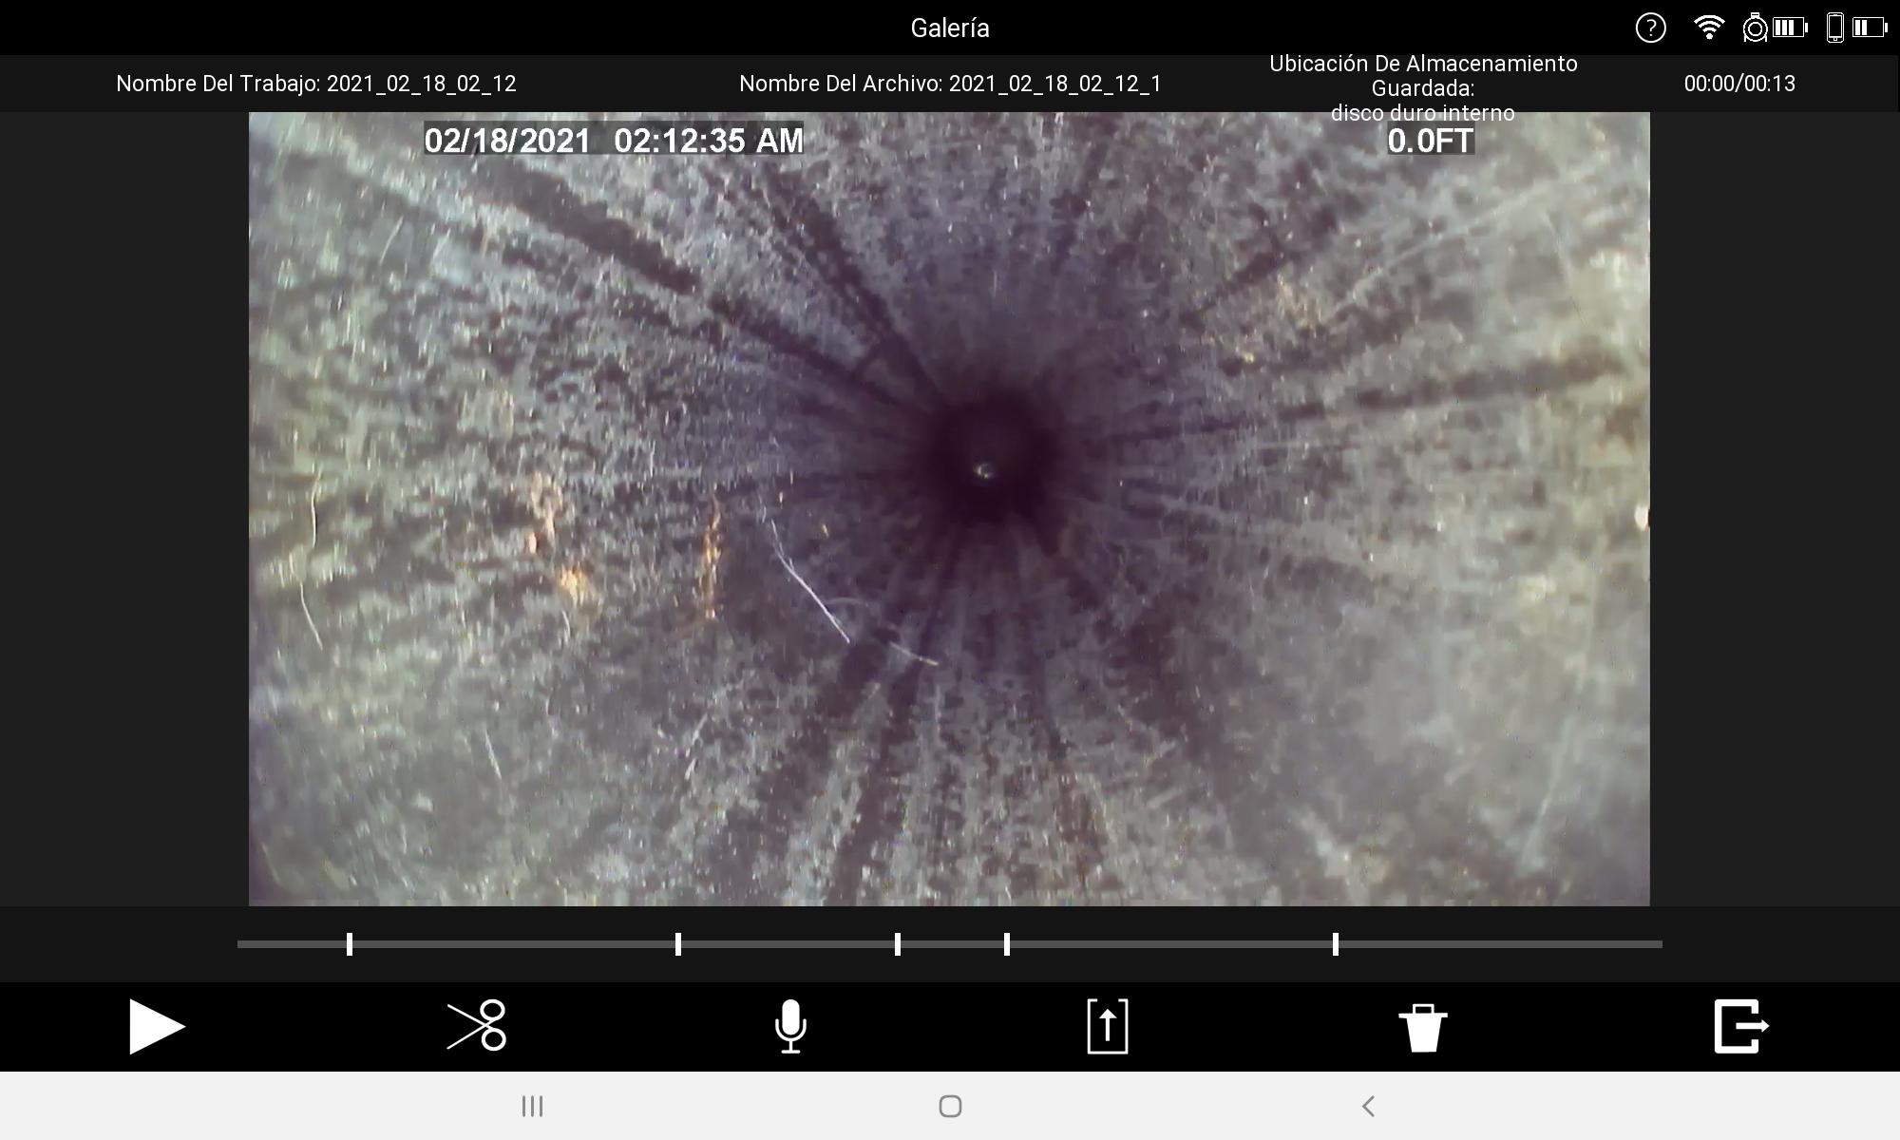Seek along the video progress bar
The height and width of the screenshot is (1140, 1900).
(x=950, y=944)
